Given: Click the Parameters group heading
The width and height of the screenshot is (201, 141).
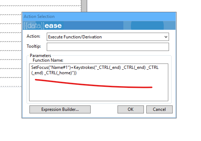Looking at the screenshot, I should point(40,56).
